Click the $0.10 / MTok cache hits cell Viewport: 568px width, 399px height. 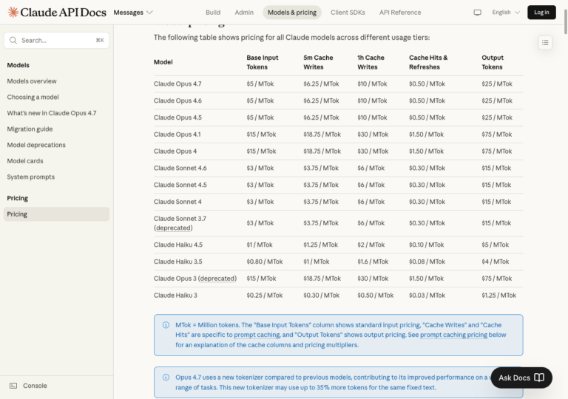pyautogui.click(x=426, y=245)
